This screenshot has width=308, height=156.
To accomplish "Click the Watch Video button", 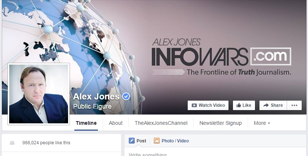I will pos(208,105).
